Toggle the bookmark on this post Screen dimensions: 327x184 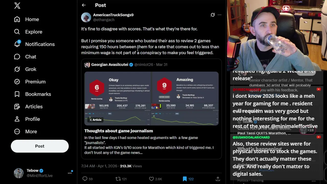[185, 179]
